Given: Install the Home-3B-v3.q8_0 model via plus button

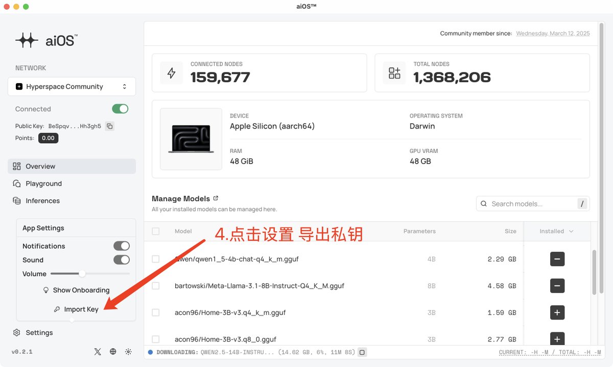Looking at the screenshot, I should [557, 339].
